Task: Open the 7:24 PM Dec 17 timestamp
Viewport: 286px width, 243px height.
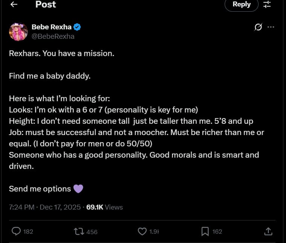Action: click(44, 207)
